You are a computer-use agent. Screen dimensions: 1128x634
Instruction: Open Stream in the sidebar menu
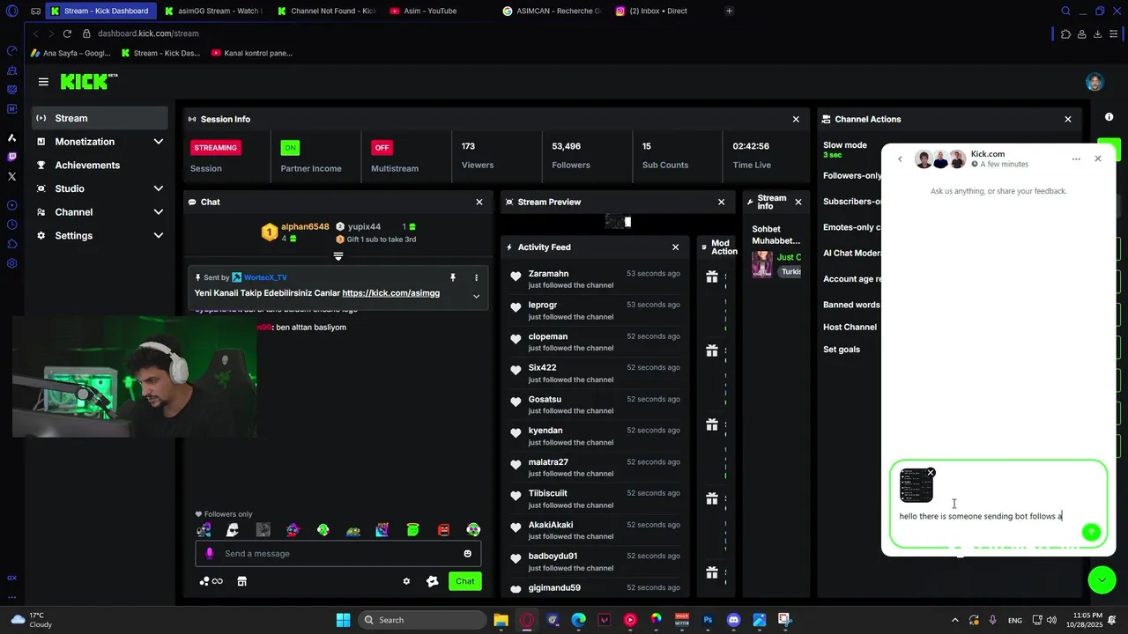(x=100, y=118)
